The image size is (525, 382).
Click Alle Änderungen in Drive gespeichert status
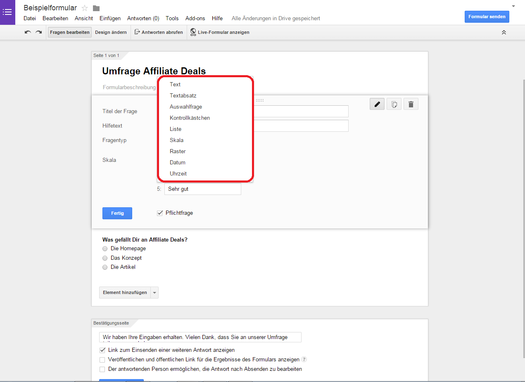point(276,18)
